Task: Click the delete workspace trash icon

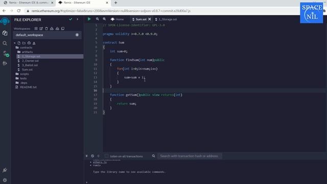Action: click(46, 29)
